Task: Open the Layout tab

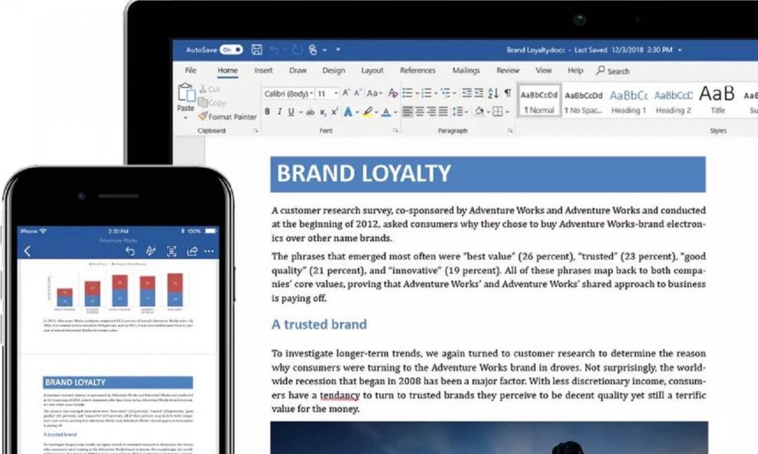Action: pos(372,70)
